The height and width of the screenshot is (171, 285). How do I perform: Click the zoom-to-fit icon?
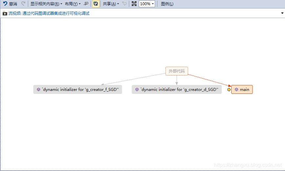(x=134, y=4)
